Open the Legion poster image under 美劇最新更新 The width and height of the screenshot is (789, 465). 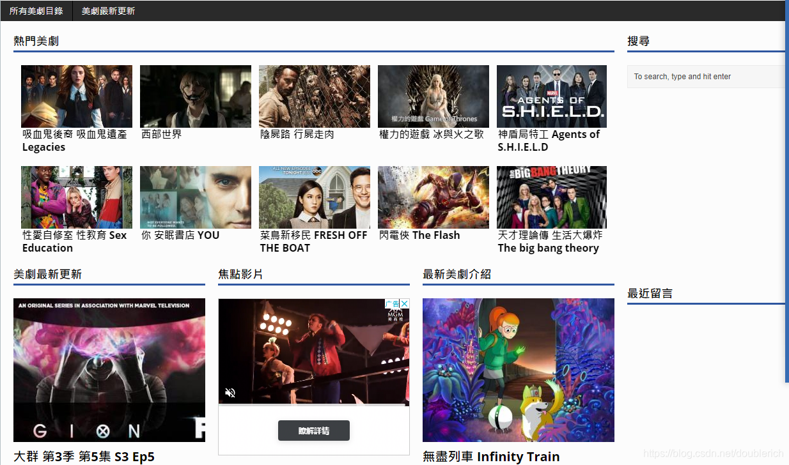109,370
